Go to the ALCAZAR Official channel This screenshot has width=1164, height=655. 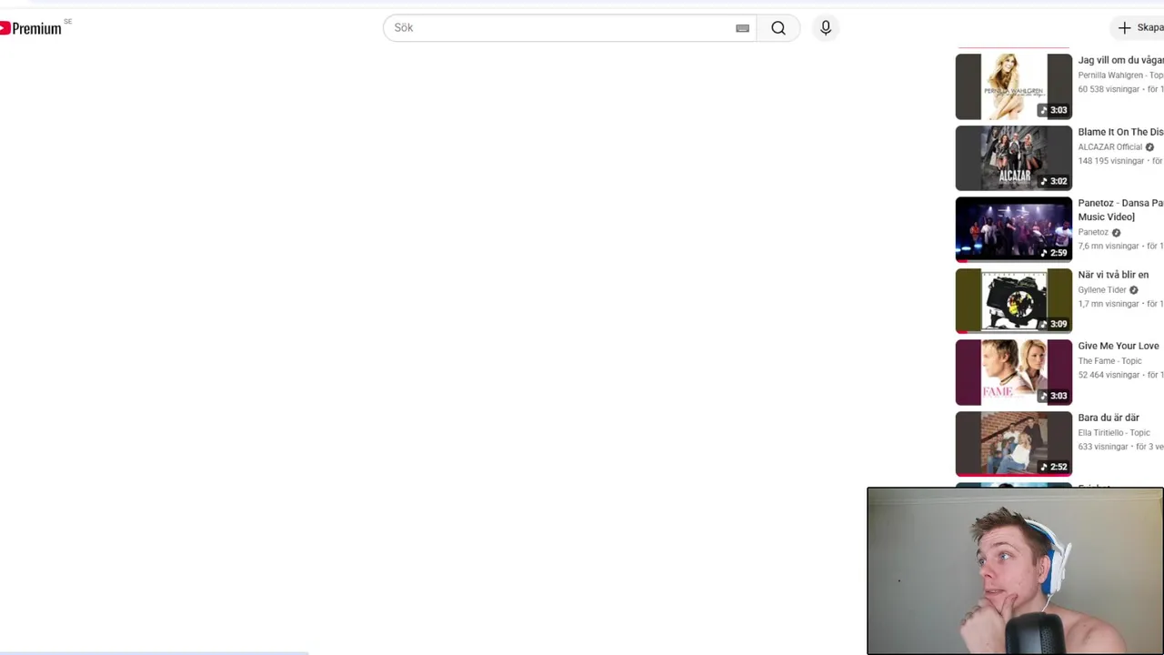1109,147
